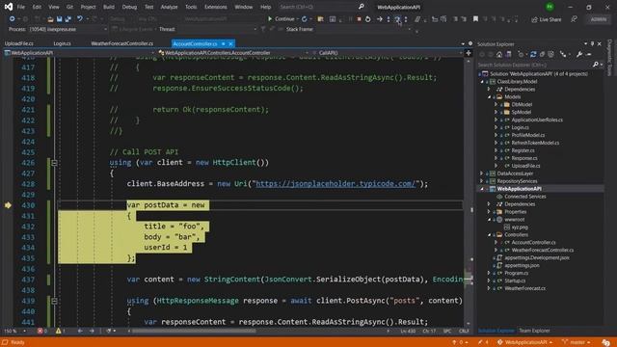
Task: Switch to the UploadFile.cs tab
Action: pos(19,43)
